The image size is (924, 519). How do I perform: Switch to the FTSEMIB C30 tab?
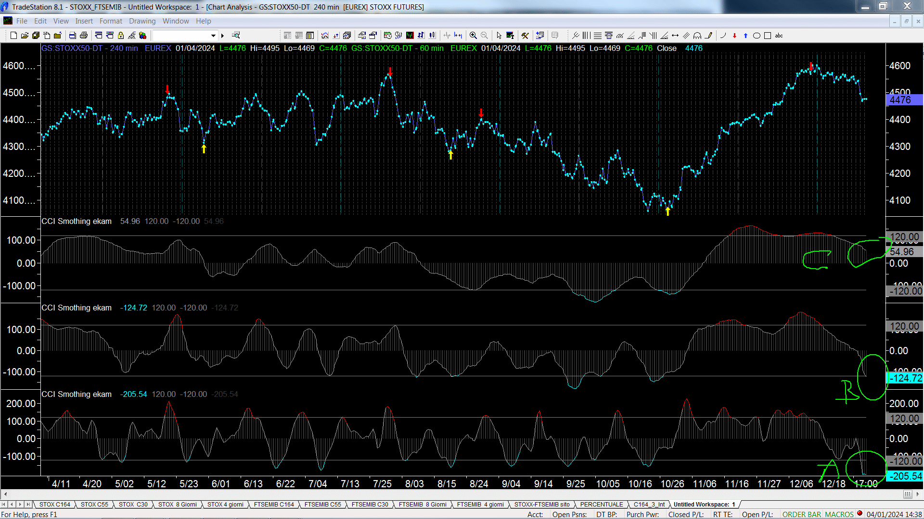370,504
